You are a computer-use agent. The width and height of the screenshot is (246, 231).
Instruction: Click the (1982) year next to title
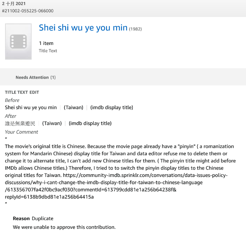136,29
